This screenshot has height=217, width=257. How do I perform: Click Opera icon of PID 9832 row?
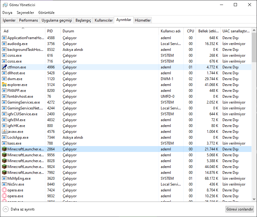4,196
